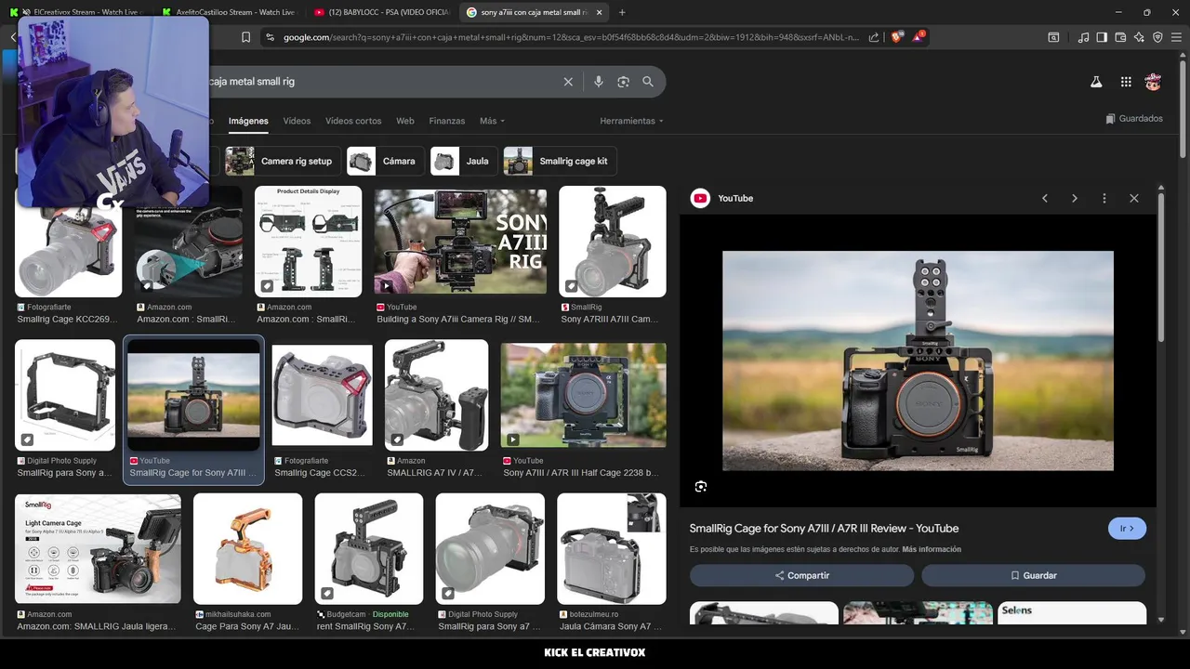This screenshot has width=1190, height=669.
Task: Show next image in preview panel
Action: click(x=1075, y=198)
